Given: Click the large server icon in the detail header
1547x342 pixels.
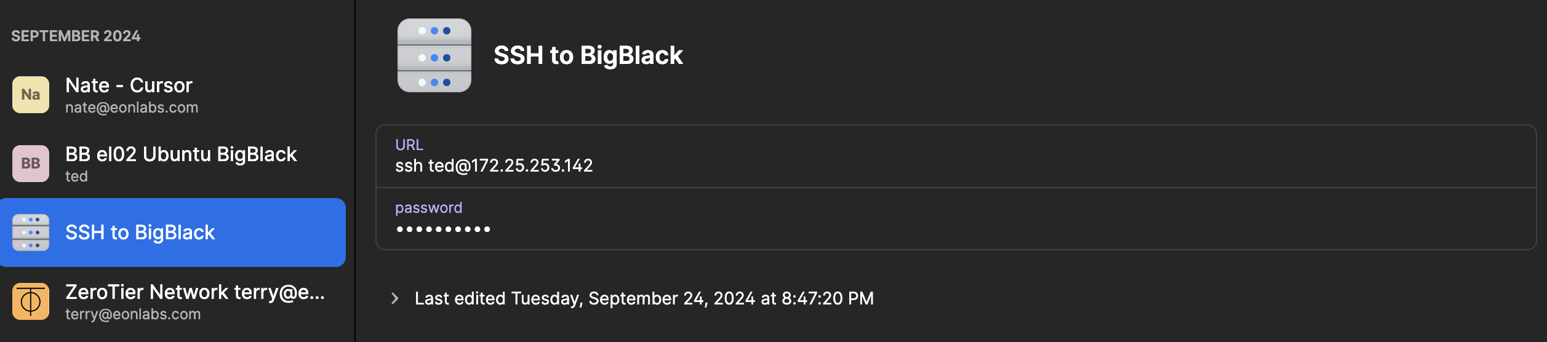Looking at the screenshot, I should 434,55.
